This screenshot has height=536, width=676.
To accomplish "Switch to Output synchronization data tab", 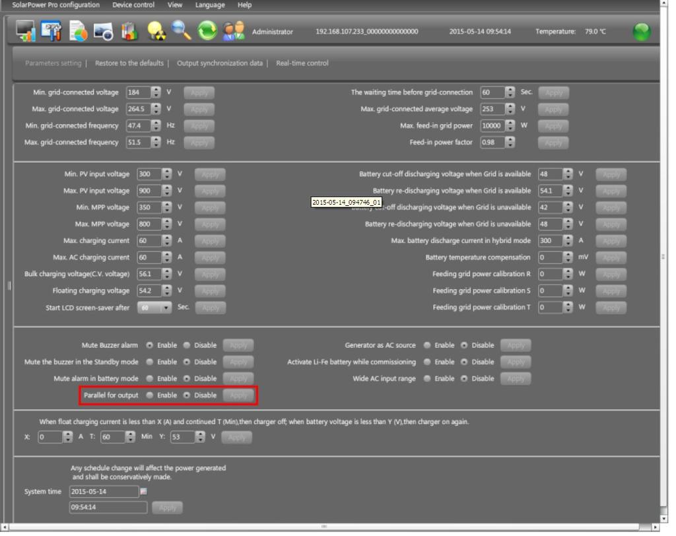I will click(219, 63).
